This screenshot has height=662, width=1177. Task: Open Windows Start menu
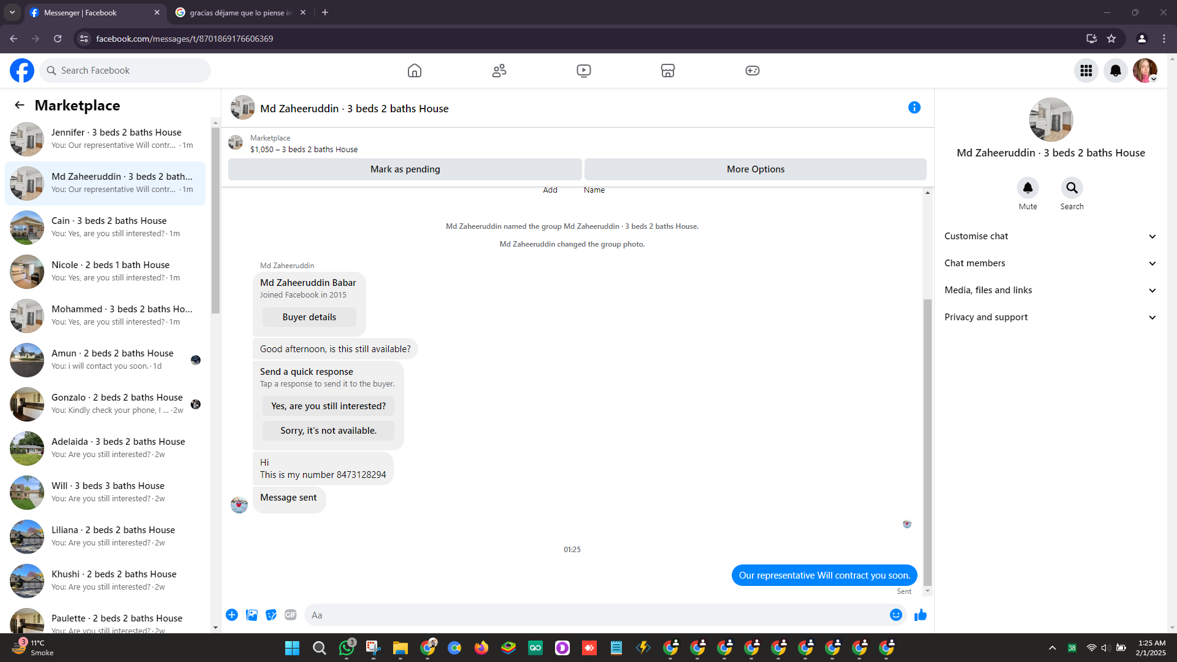[293, 647]
